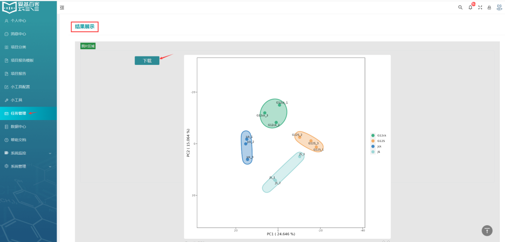Click the 下载 download button

coord(147,61)
